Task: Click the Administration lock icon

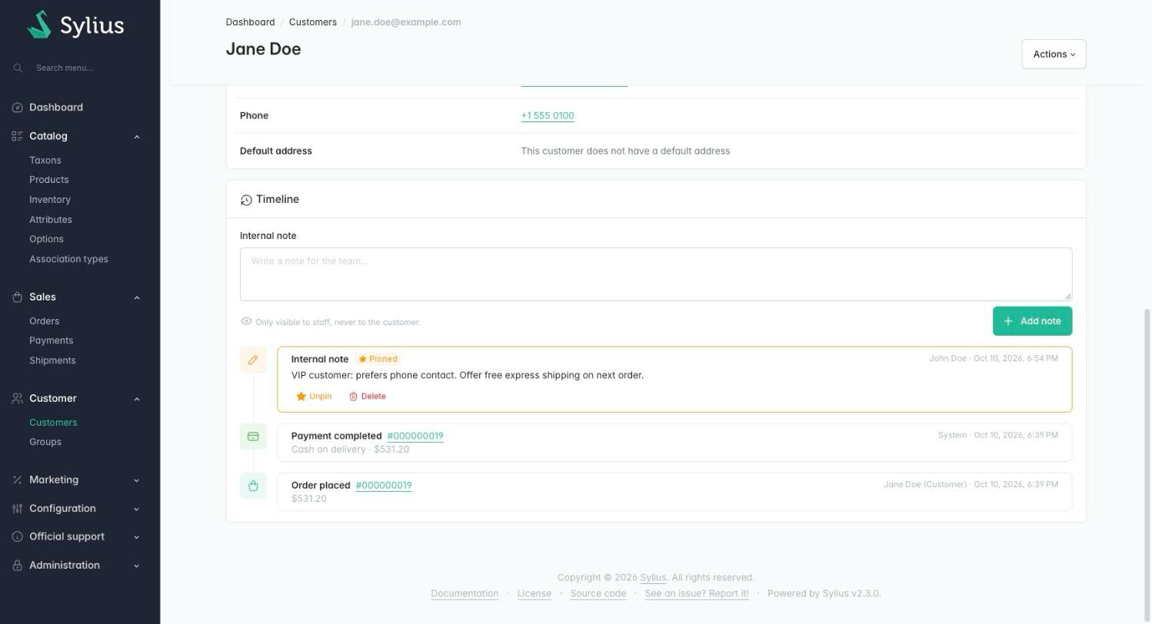Action: 18,566
